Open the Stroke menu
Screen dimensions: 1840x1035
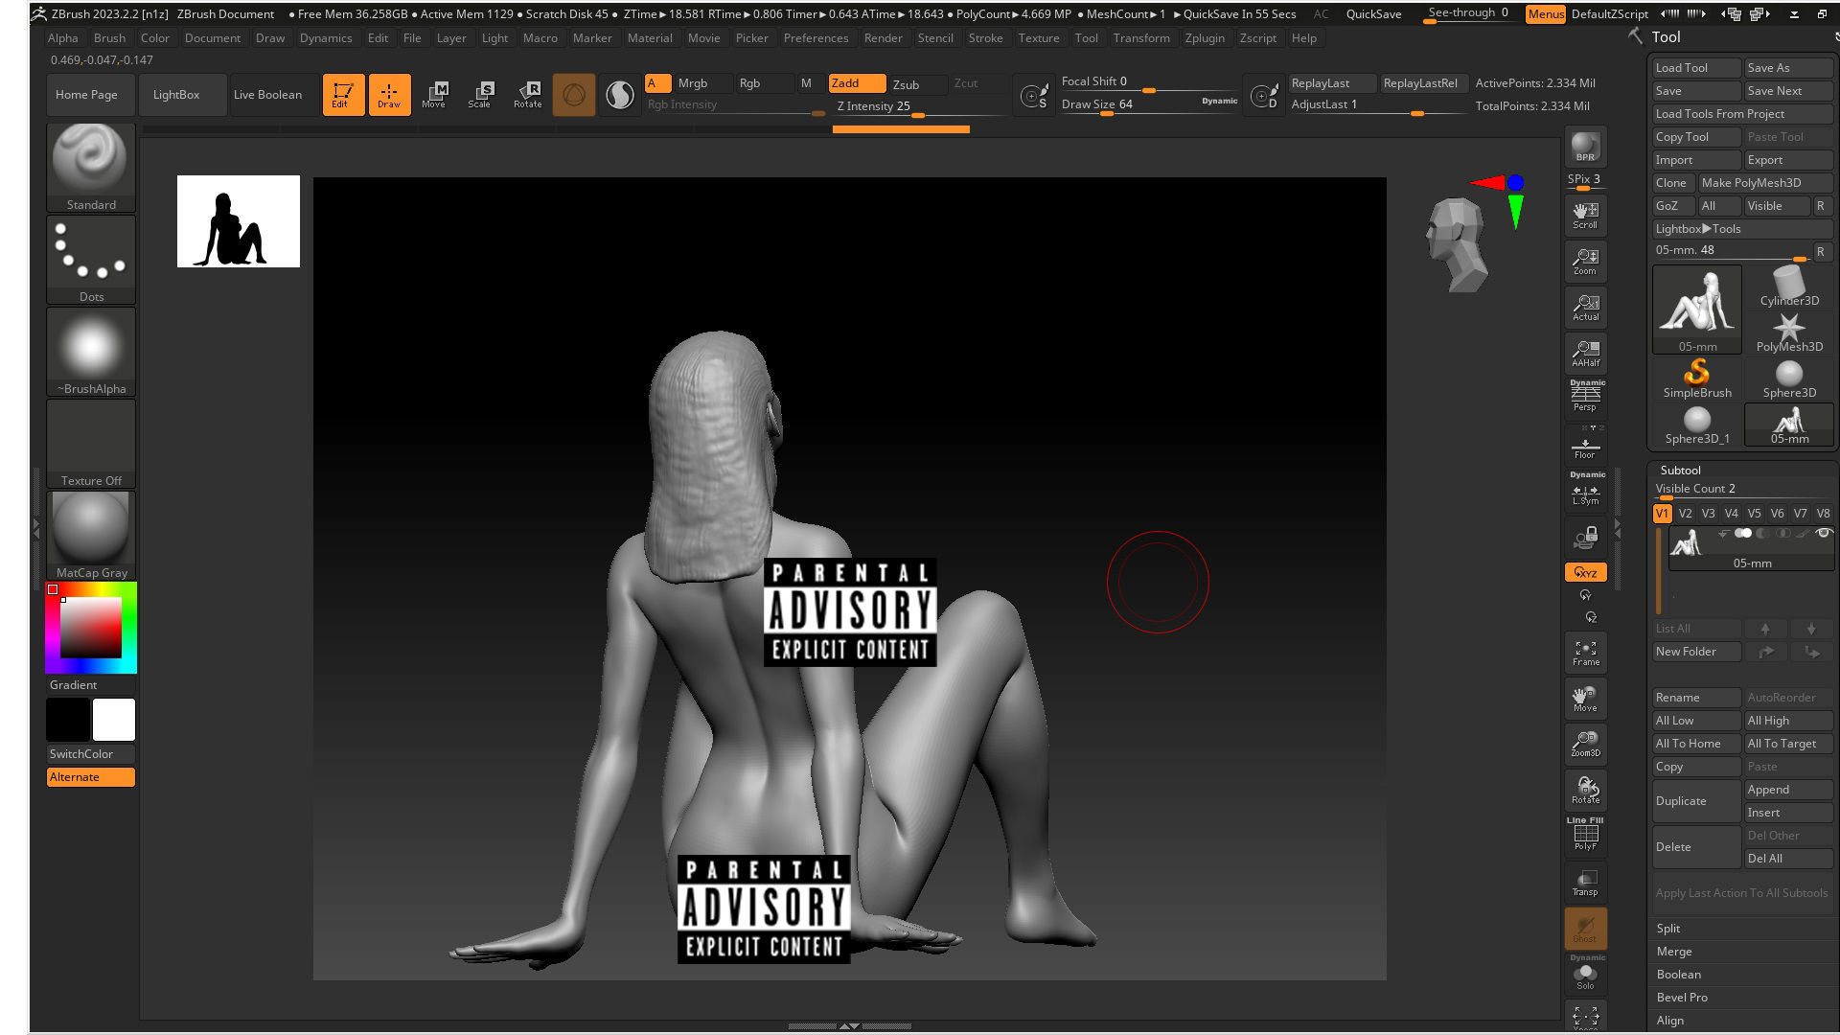(x=985, y=37)
